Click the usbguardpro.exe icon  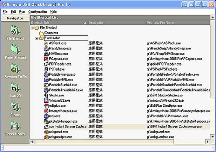(x=46, y=137)
